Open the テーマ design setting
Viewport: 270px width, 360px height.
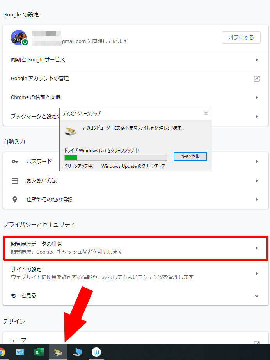[x=135, y=339]
